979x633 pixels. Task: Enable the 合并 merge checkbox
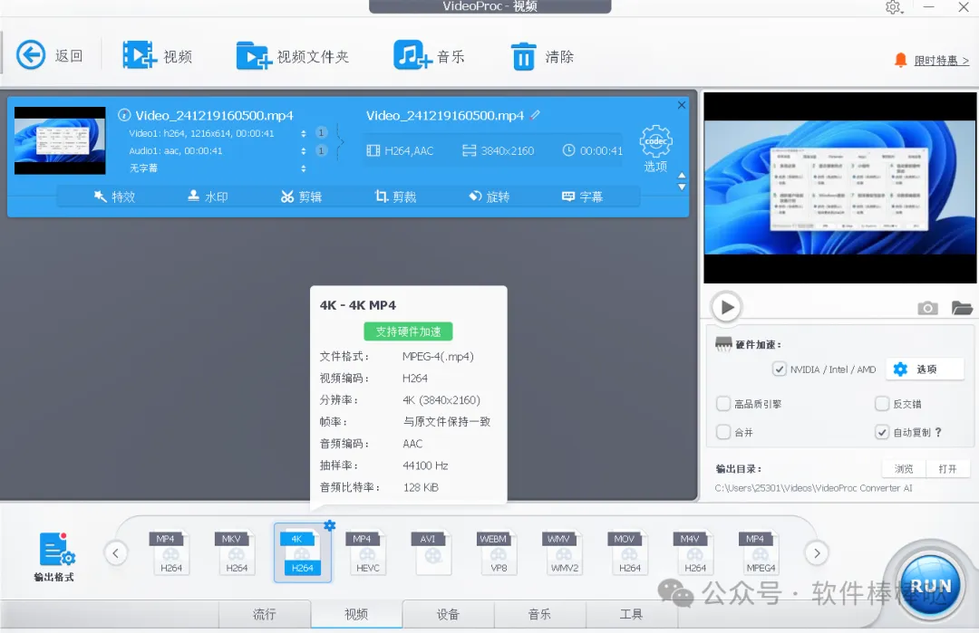pyautogui.click(x=723, y=432)
